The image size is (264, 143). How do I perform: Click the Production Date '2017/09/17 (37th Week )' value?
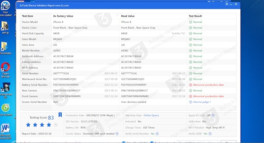click(x=100, y=115)
